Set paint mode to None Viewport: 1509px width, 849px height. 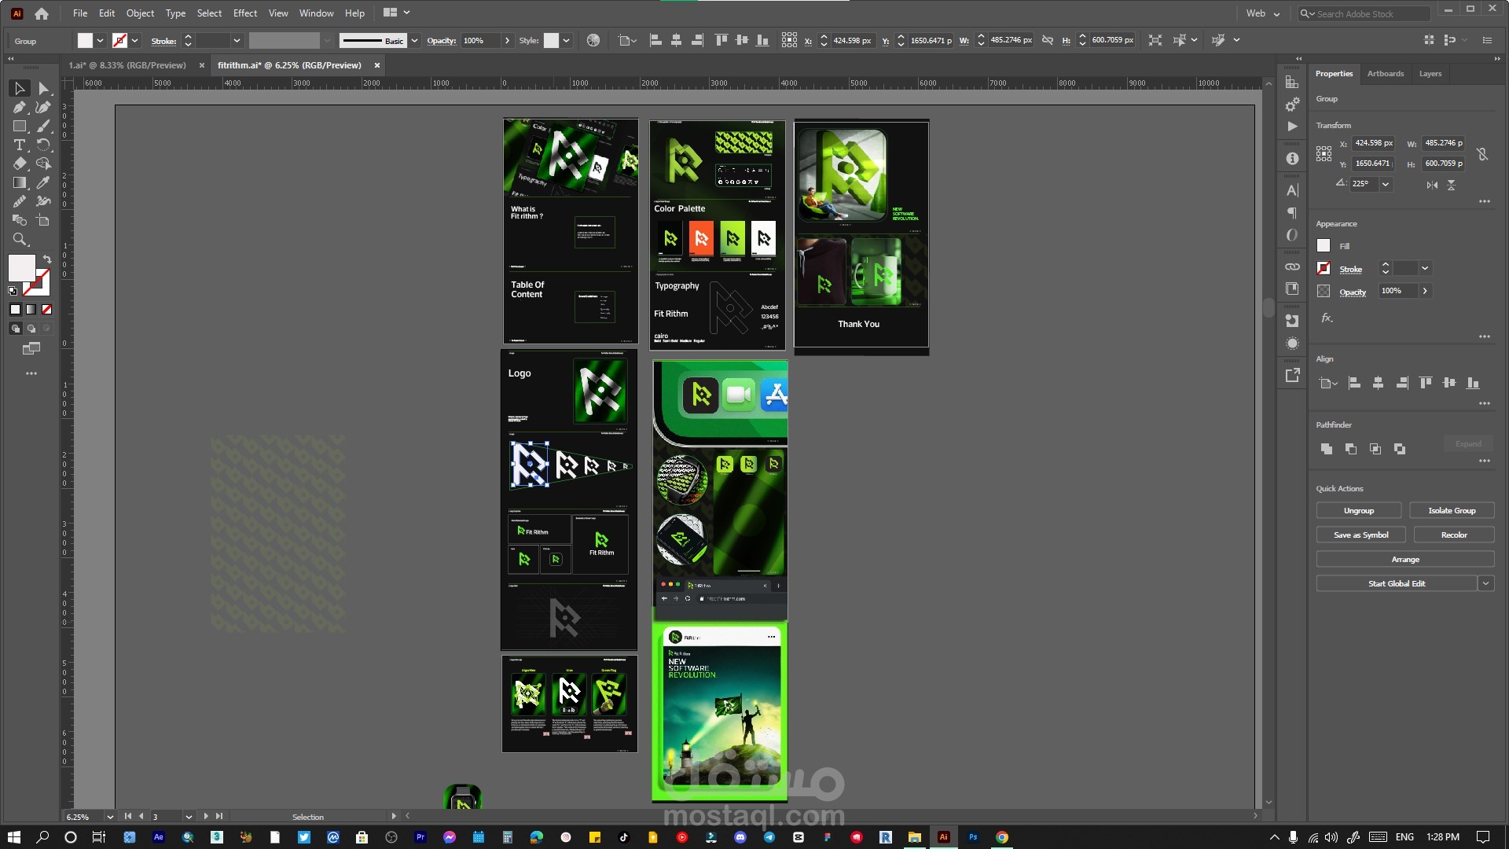pos(47,309)
